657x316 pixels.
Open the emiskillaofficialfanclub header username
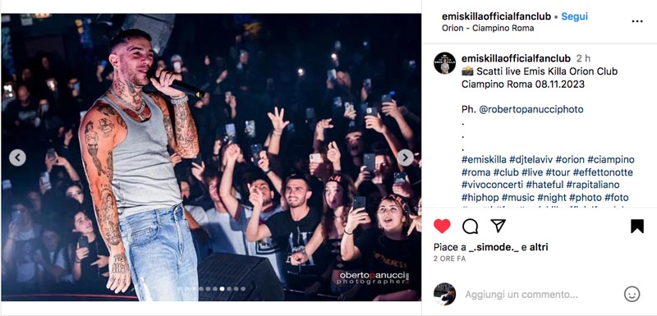pos(496,16)
